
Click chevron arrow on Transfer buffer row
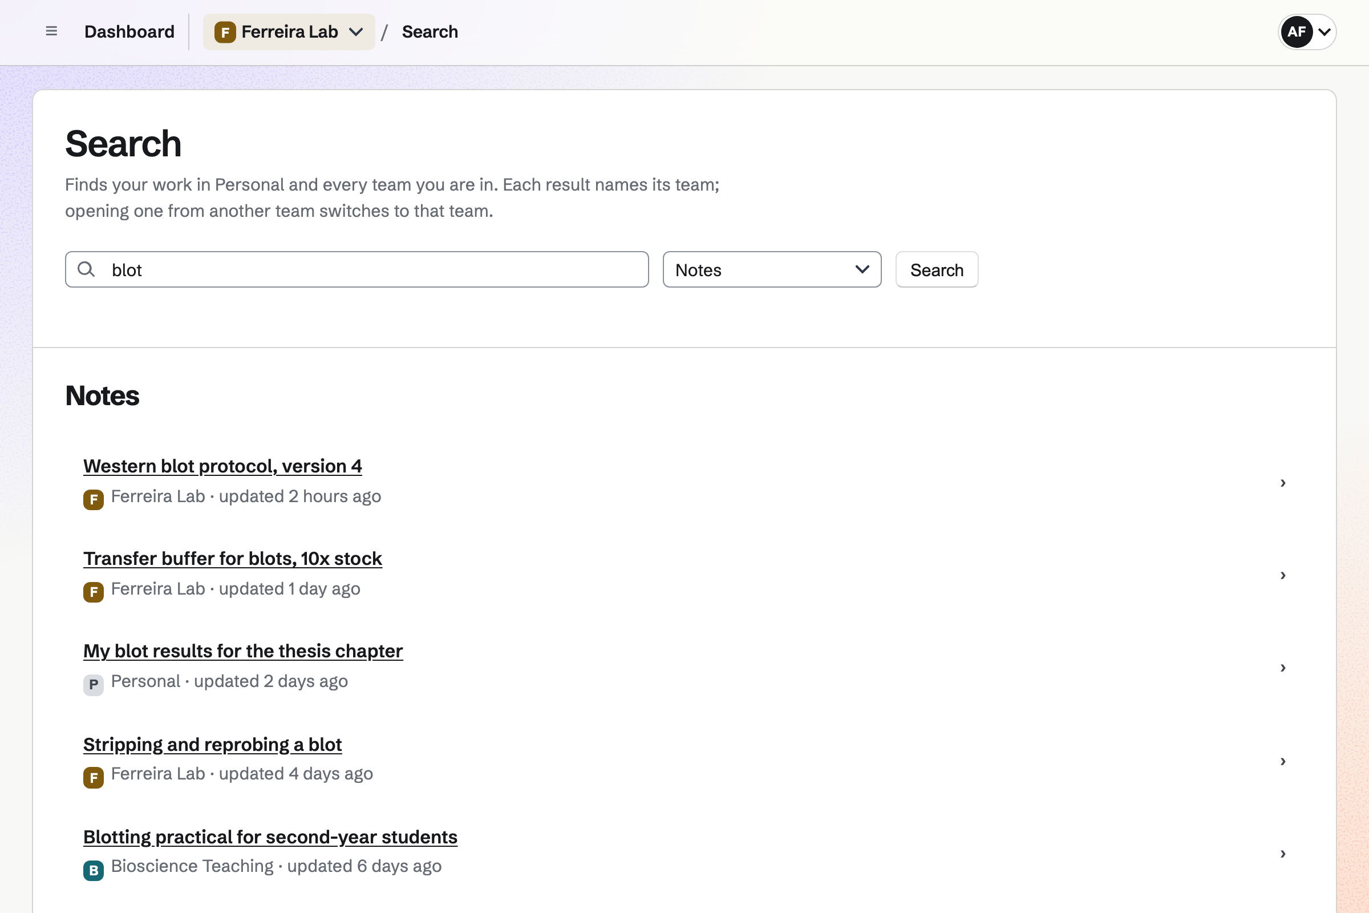1283,575
